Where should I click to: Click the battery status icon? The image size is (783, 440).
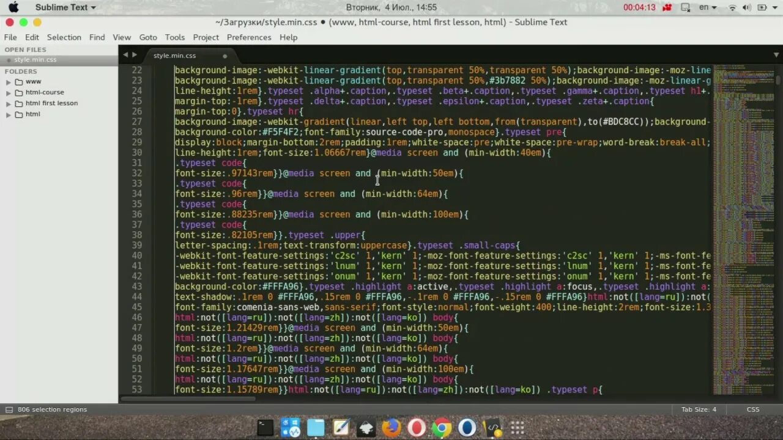click(x=762, y=7)
